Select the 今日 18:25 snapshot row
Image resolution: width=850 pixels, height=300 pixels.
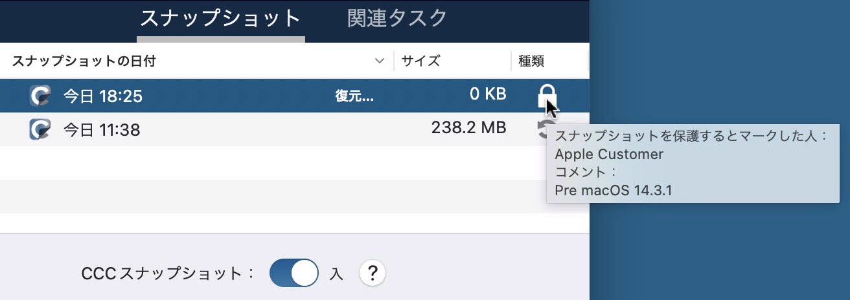(295, 96)
